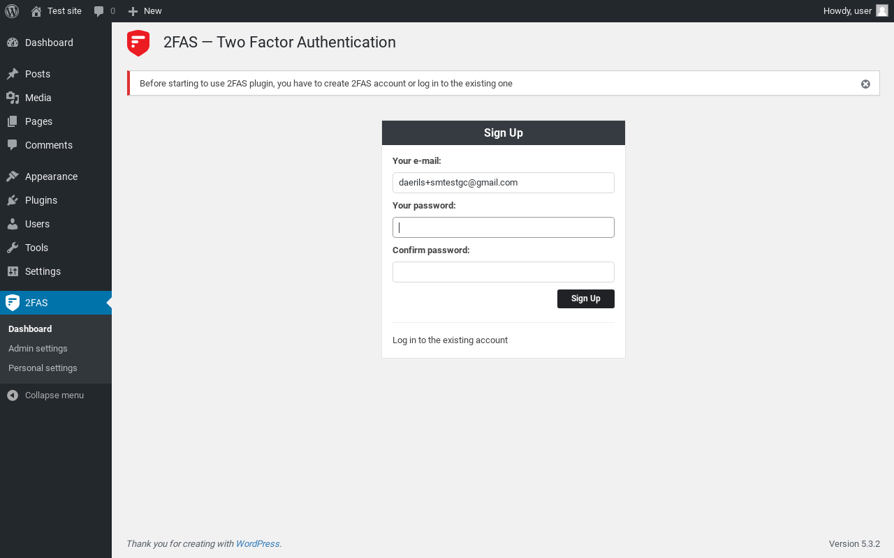Click the Posts pin icon in sidebar
Screen dimensions: 894x558
point(13,74)
